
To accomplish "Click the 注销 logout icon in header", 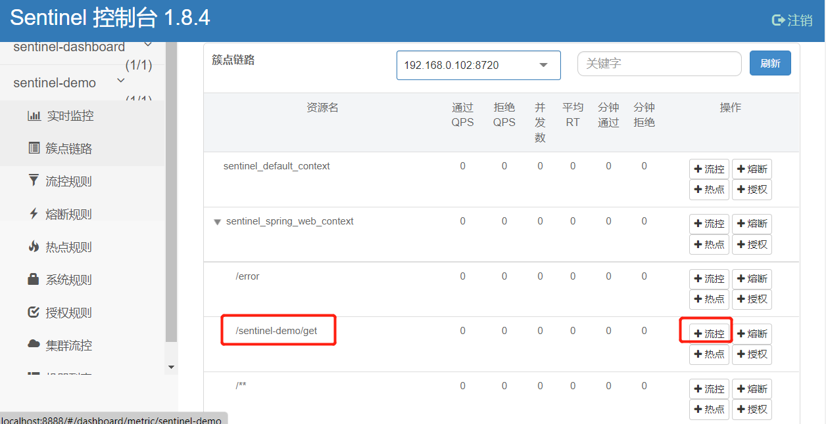I will click(779, 20).
